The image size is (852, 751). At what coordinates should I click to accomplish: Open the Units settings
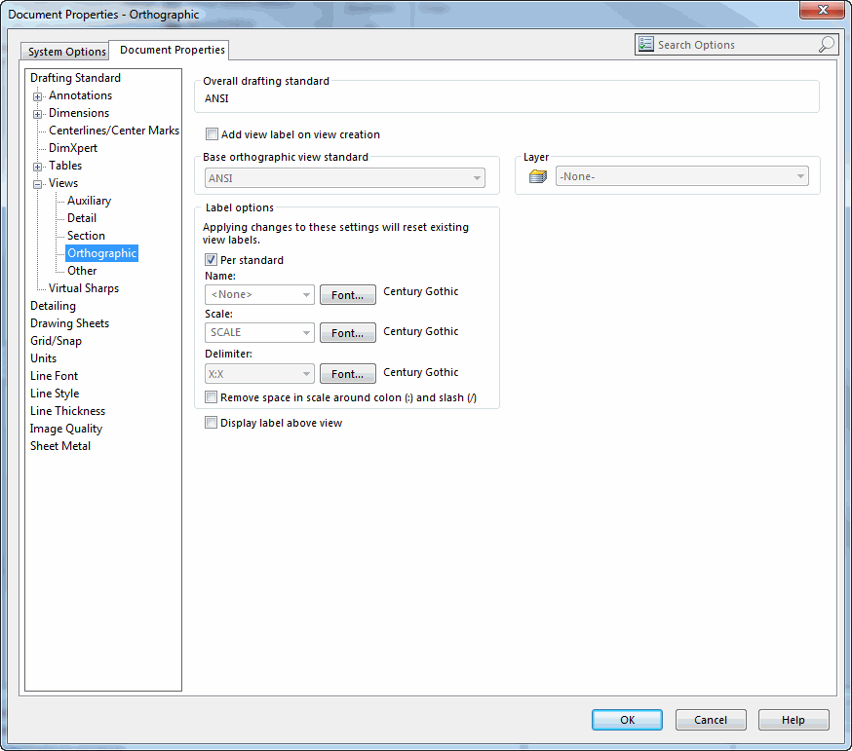[x=44, y=358]
